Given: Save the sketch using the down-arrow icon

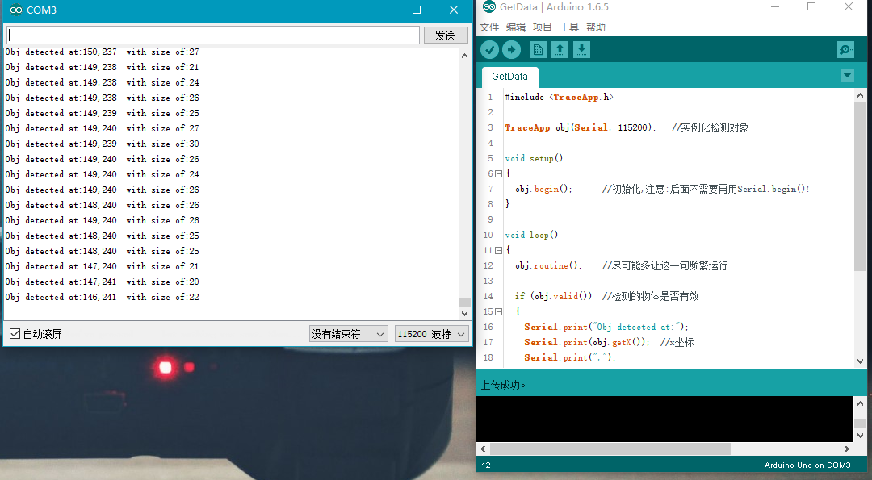Looking at the screenshot, I should (581, 50).
